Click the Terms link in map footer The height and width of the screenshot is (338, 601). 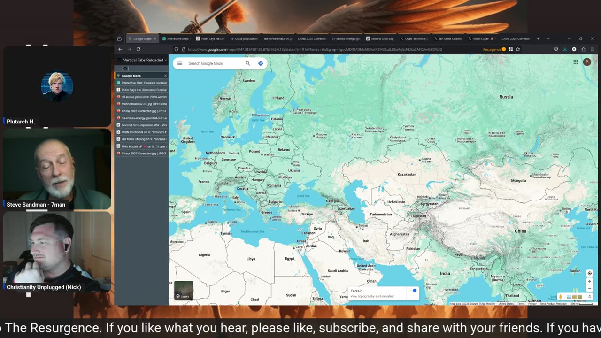(x=521, y=304)
